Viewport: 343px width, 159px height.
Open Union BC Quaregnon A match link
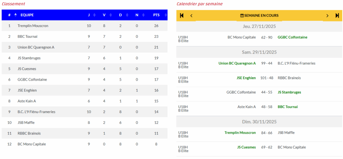[237, 63]
